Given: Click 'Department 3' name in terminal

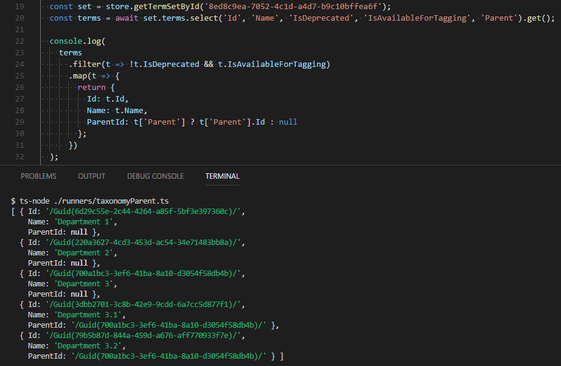Looking at the screenshot, I should point(83,284).
